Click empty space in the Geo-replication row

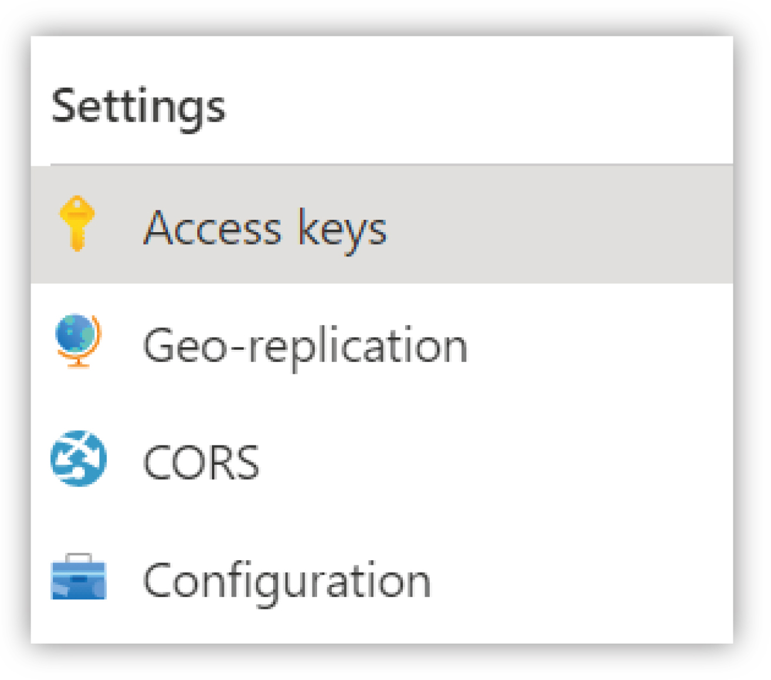pos(599,342)
